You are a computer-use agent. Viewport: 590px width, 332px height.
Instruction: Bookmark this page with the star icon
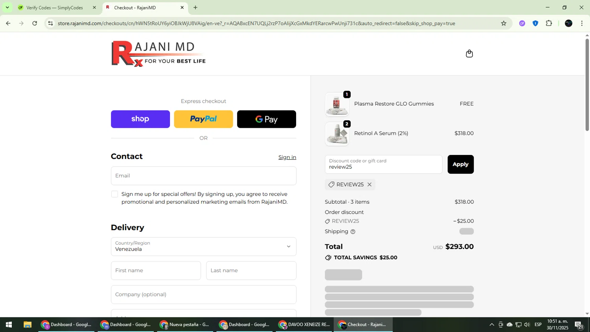click(503, 23)
